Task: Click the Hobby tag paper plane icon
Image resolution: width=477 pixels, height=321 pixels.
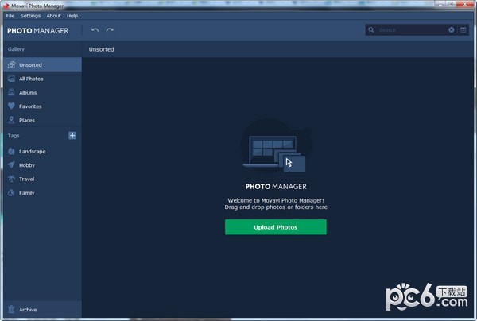Action: tap(12, 164)
